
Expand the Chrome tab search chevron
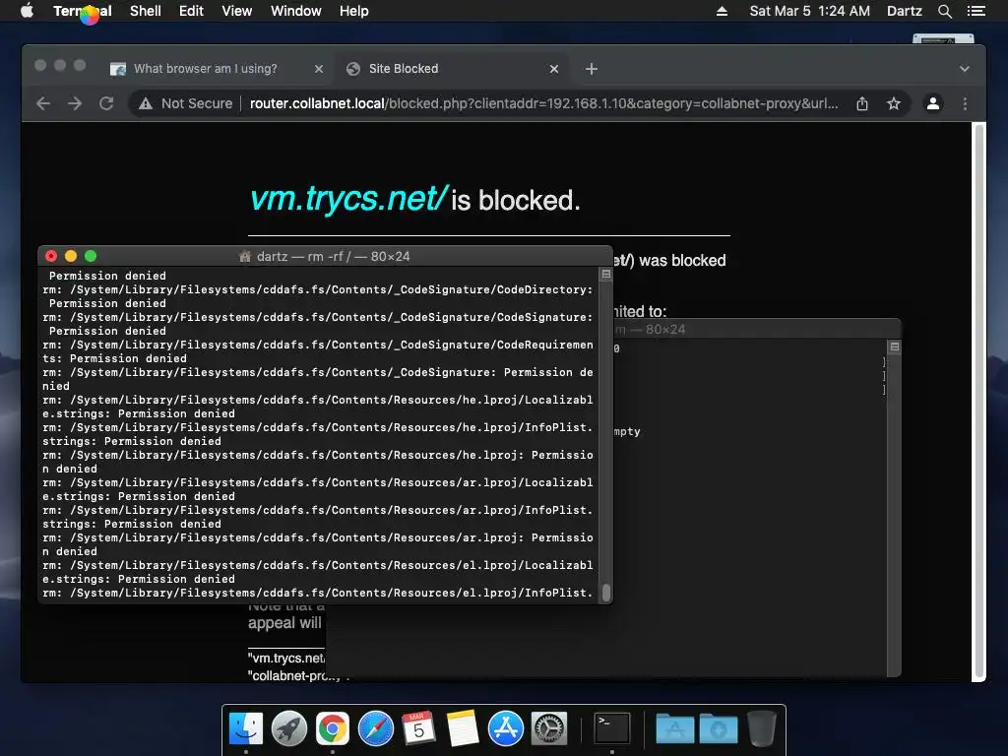click(x=965, y=69)
